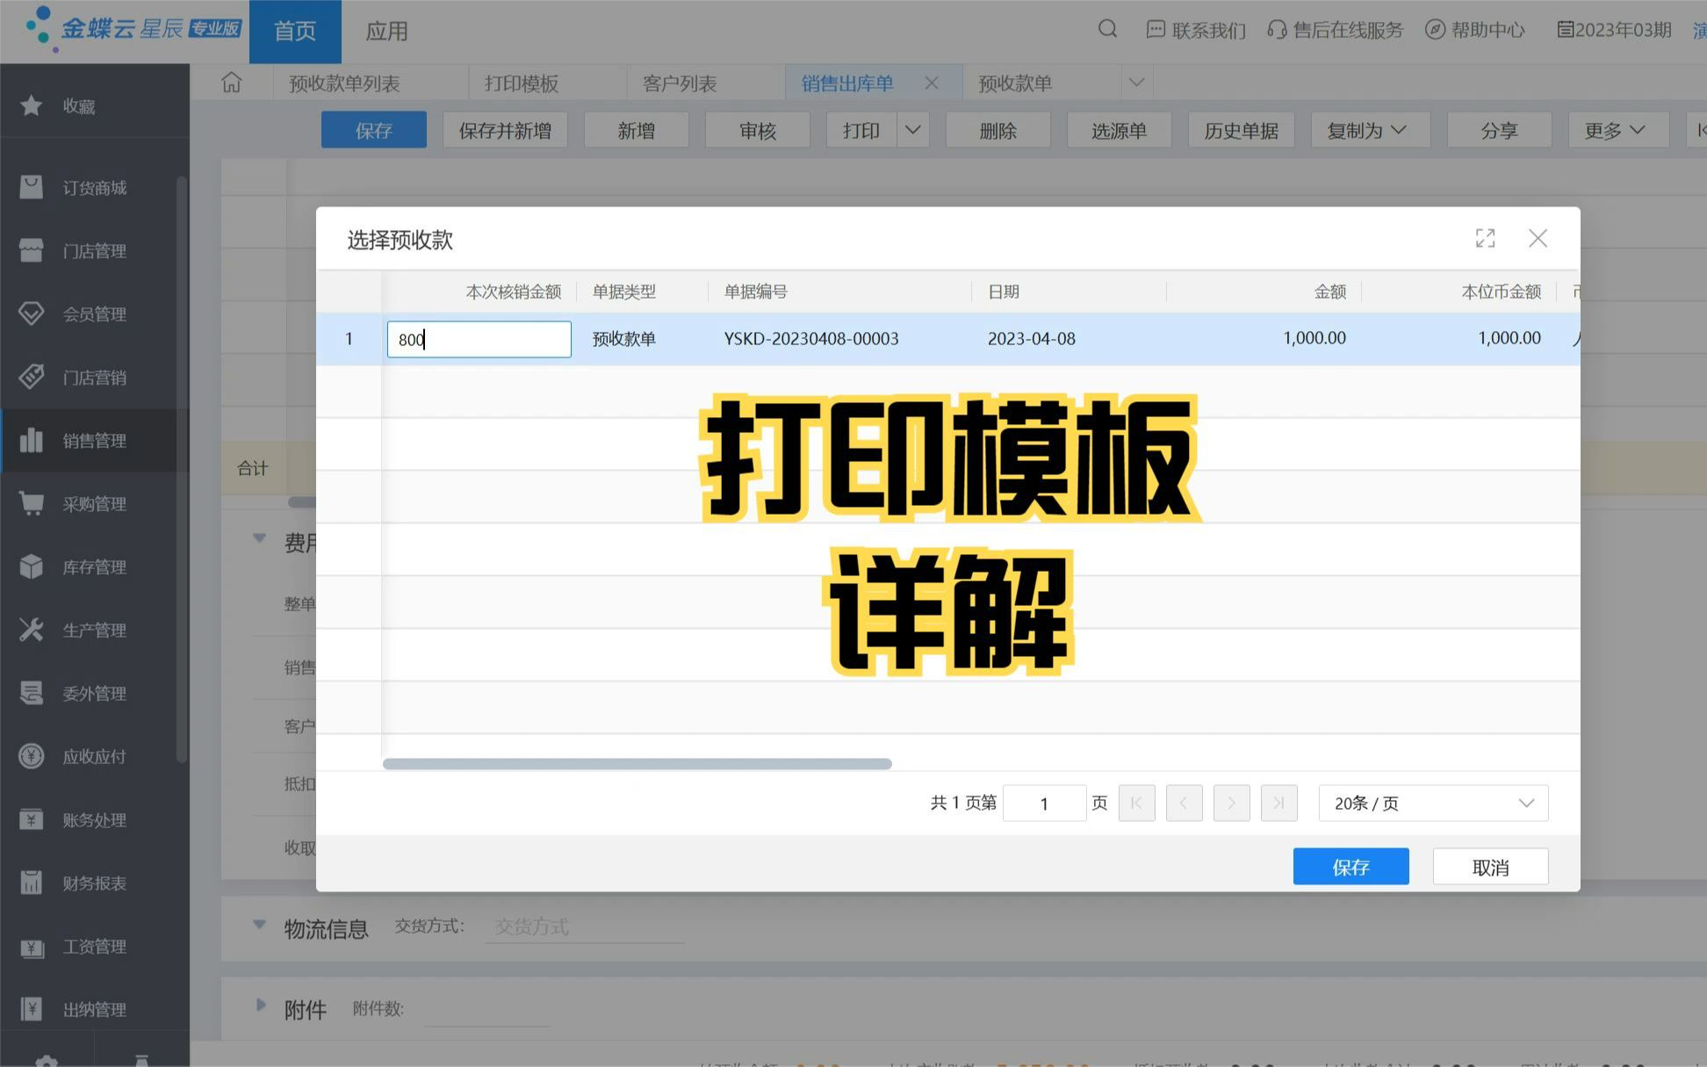Go to last page pagination button
The height and width of the screenshot is (1067, 1707).
click(1279, 803)
